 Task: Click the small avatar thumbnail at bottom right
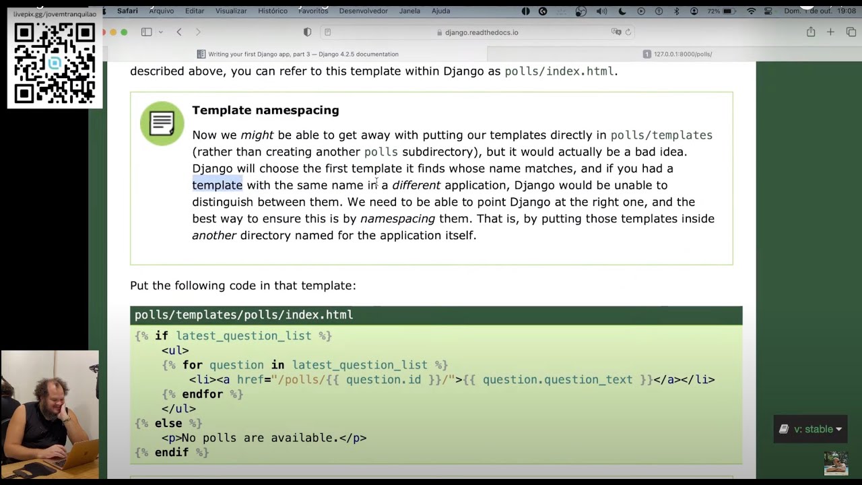coord(836,463)
